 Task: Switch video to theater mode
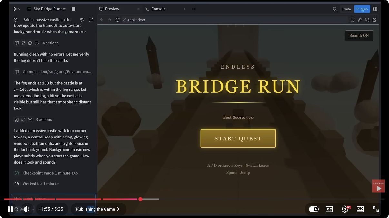pyautogui.click(x=360, y=209)
